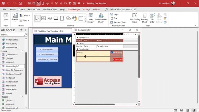
Task: Open the Fonts dropdown
Action: click(24, 21)
